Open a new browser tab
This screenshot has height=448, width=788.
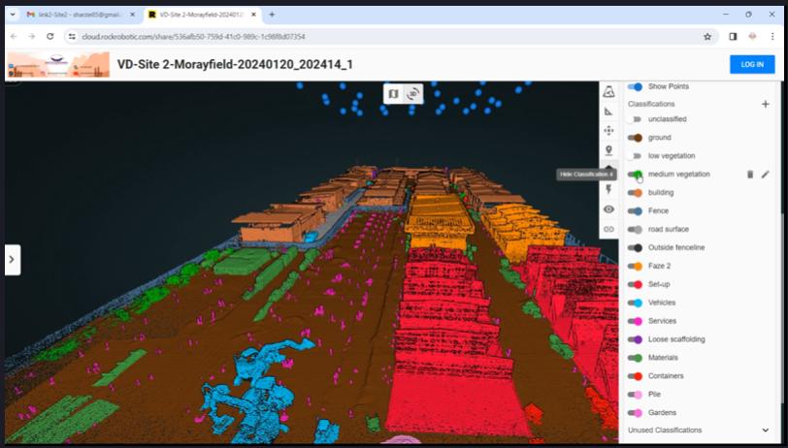[272, 15]
